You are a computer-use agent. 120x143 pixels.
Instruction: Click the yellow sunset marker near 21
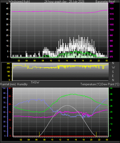tap(96, 134)
